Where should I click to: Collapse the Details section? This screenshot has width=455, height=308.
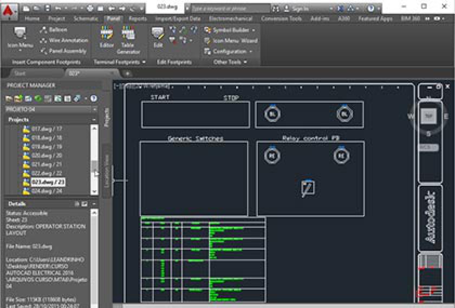point(94,203)
